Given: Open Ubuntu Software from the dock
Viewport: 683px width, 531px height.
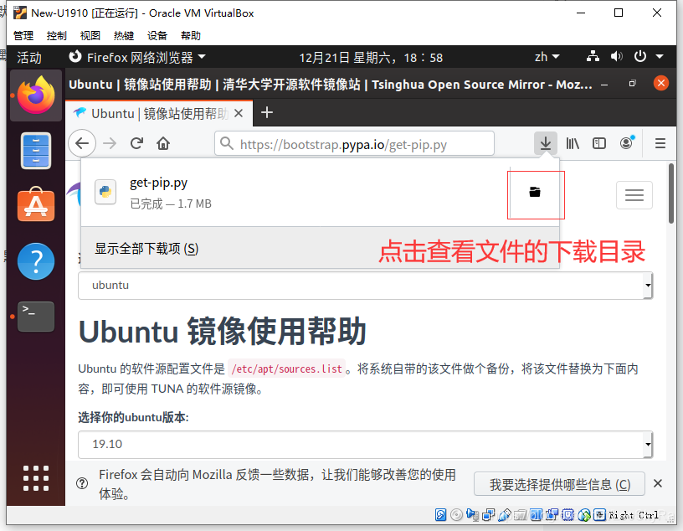Looking at the screenshot, I should [x=36, y=205].
